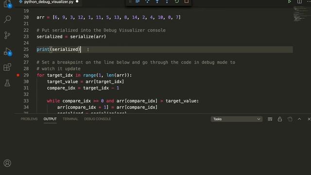Screen dimensions: 311x175
Task: Clear the output panel
Action: click(270, 119)
